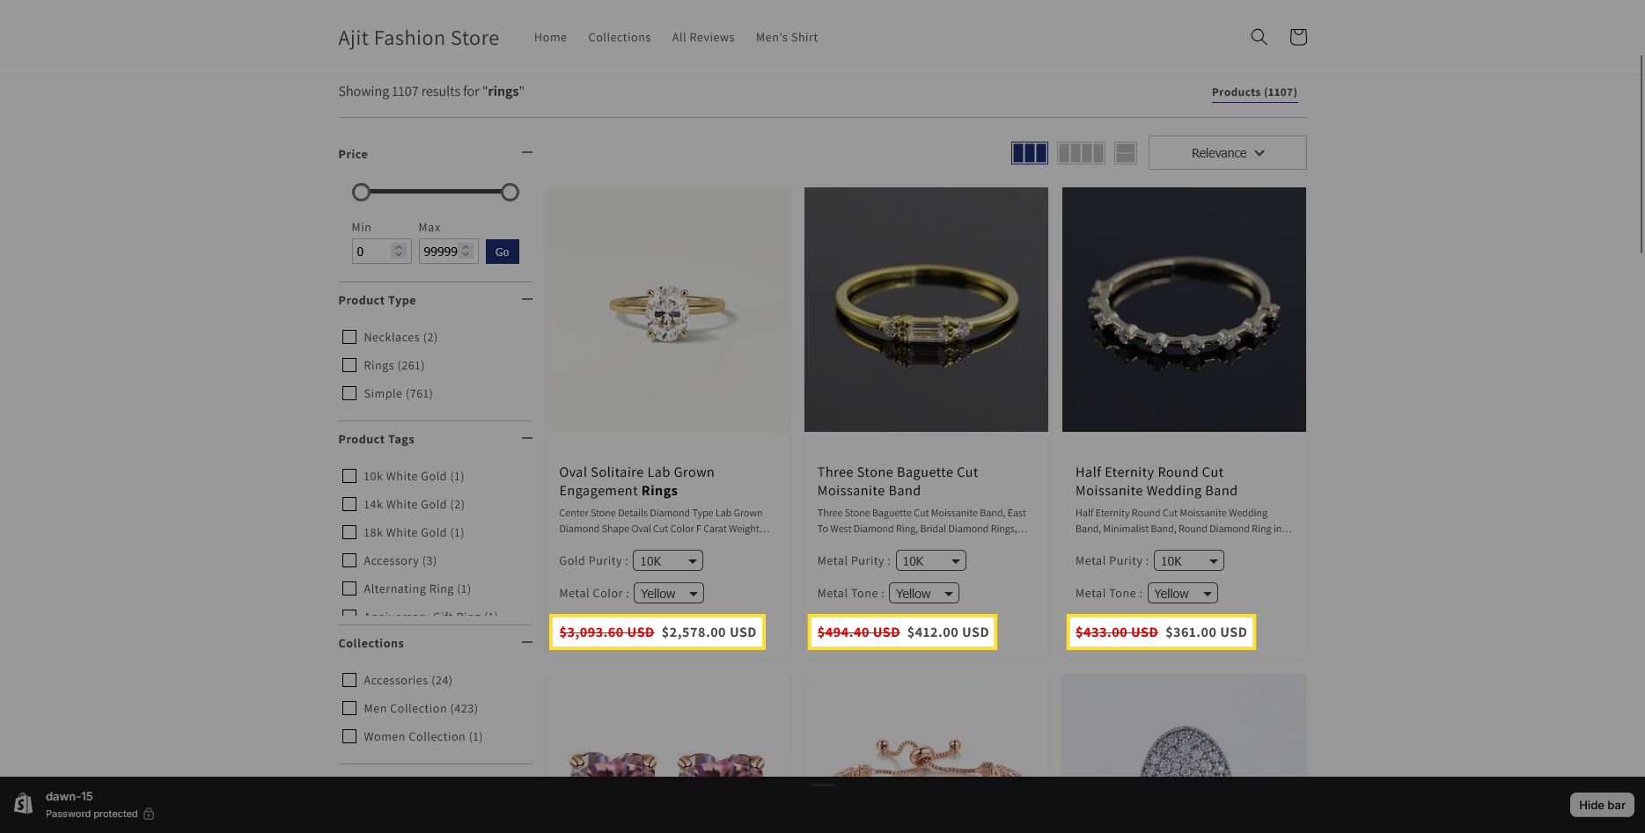The height and width of the screenshot is (833, 1645).
Task: Click the Shopify logo in preview bar
Action: pos(24,804)
